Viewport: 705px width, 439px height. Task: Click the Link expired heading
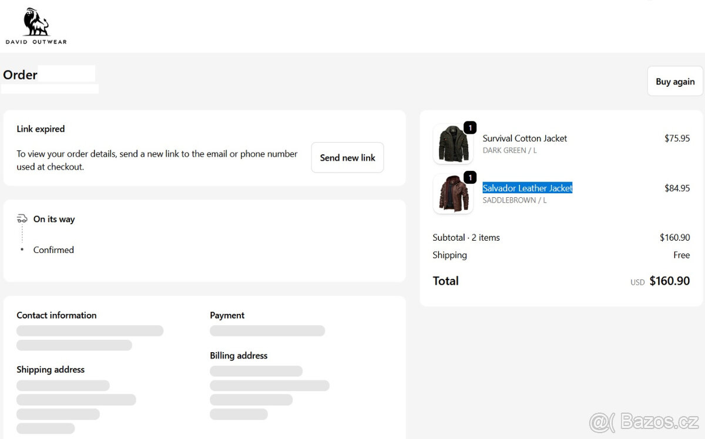(x=41, y=129)
